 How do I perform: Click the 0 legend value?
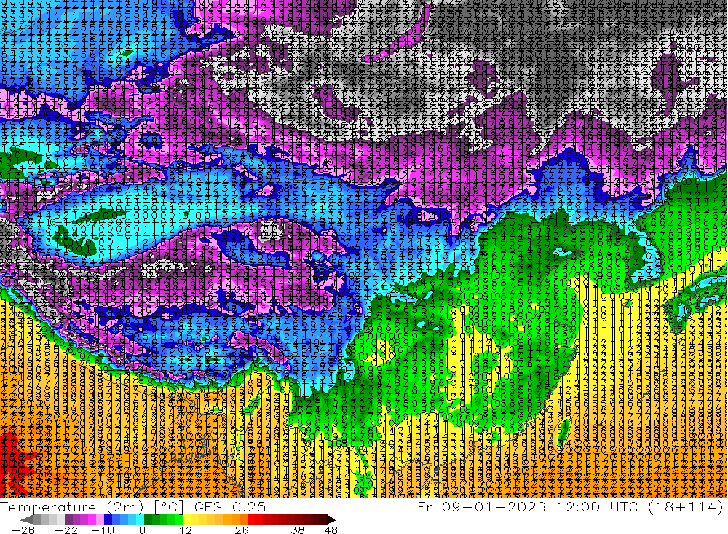click(143, 530)
